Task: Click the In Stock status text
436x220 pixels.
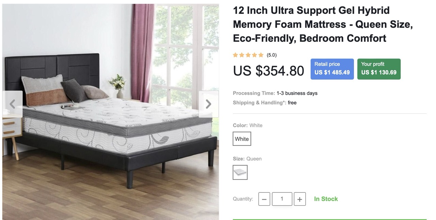Action: [x=326, y=199]
